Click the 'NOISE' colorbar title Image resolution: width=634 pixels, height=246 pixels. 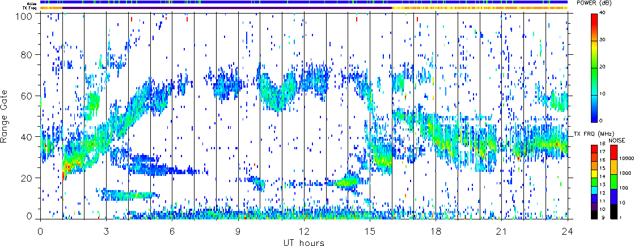coord(617,140)
